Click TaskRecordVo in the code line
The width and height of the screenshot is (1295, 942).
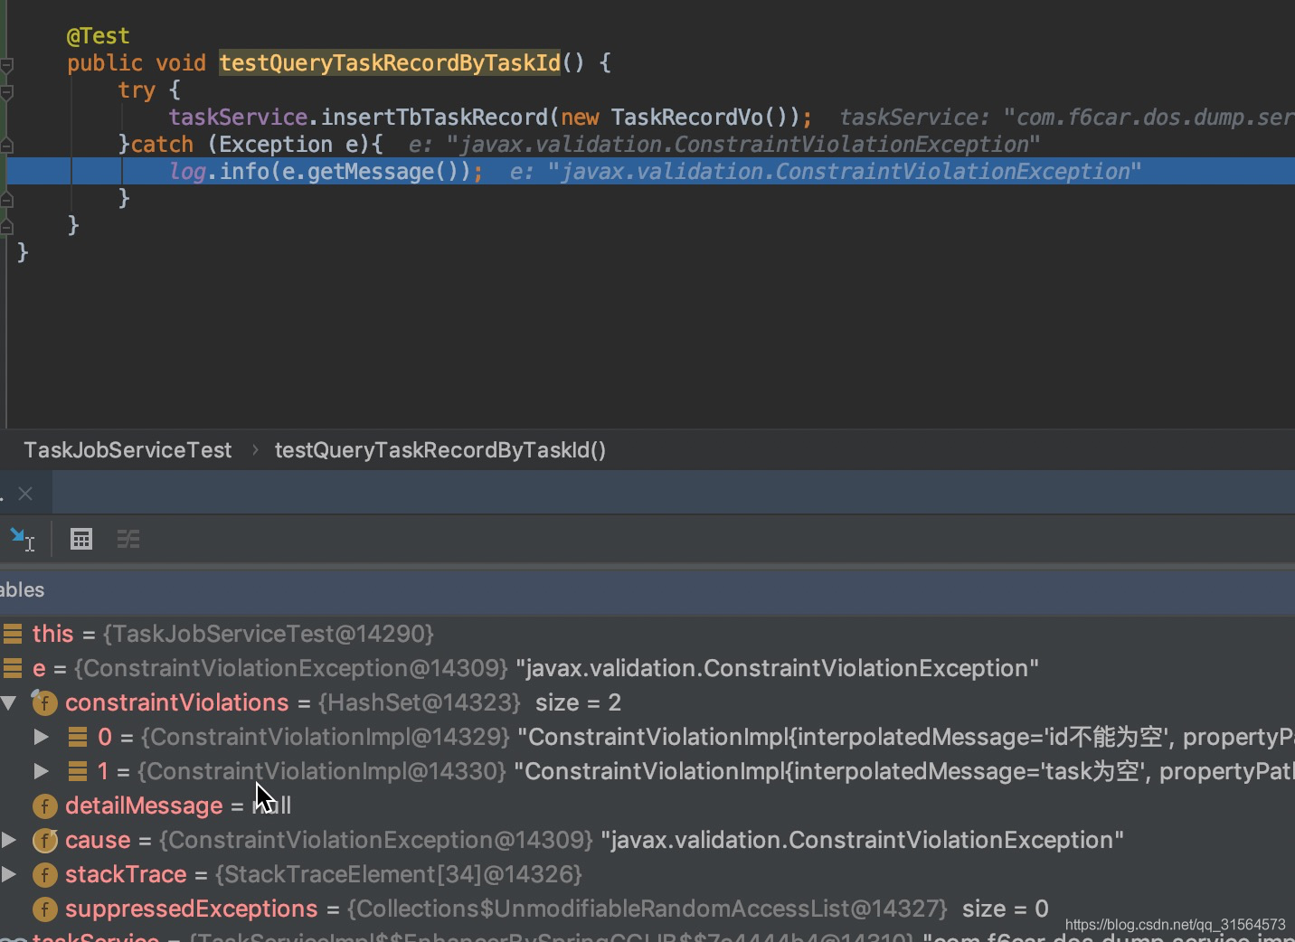[687, 118]
